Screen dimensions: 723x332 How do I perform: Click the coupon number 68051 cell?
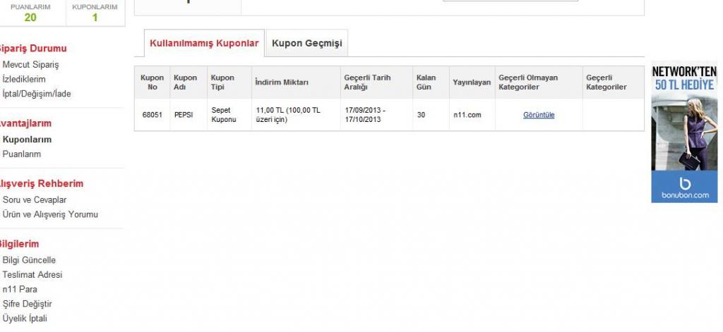[153, 115]
